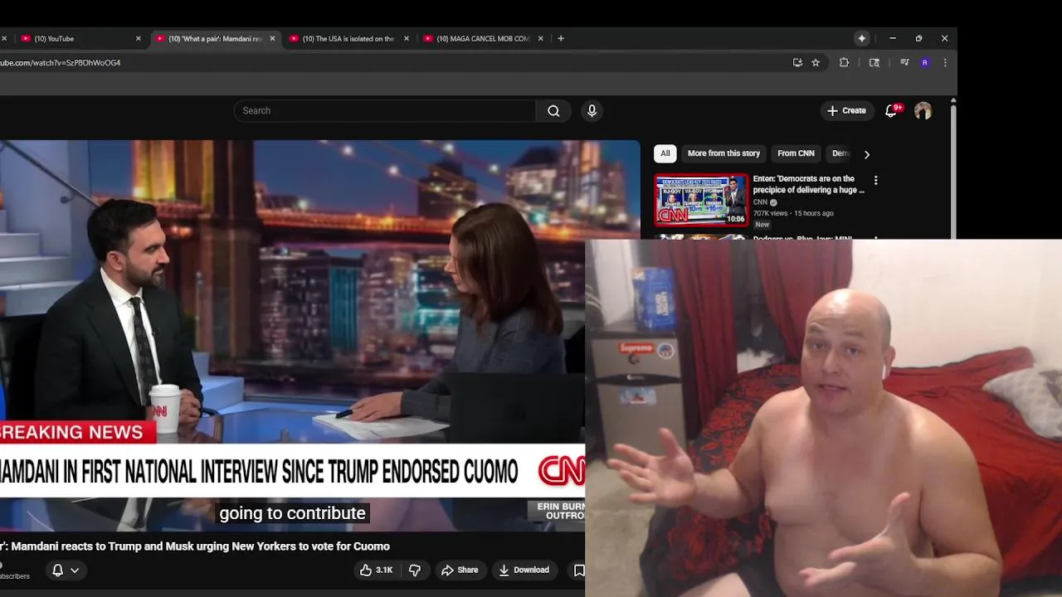Close the 'MAGA CANCEL MOB' tab
This screenshot has height=597, width=1062.
point(541,38)
